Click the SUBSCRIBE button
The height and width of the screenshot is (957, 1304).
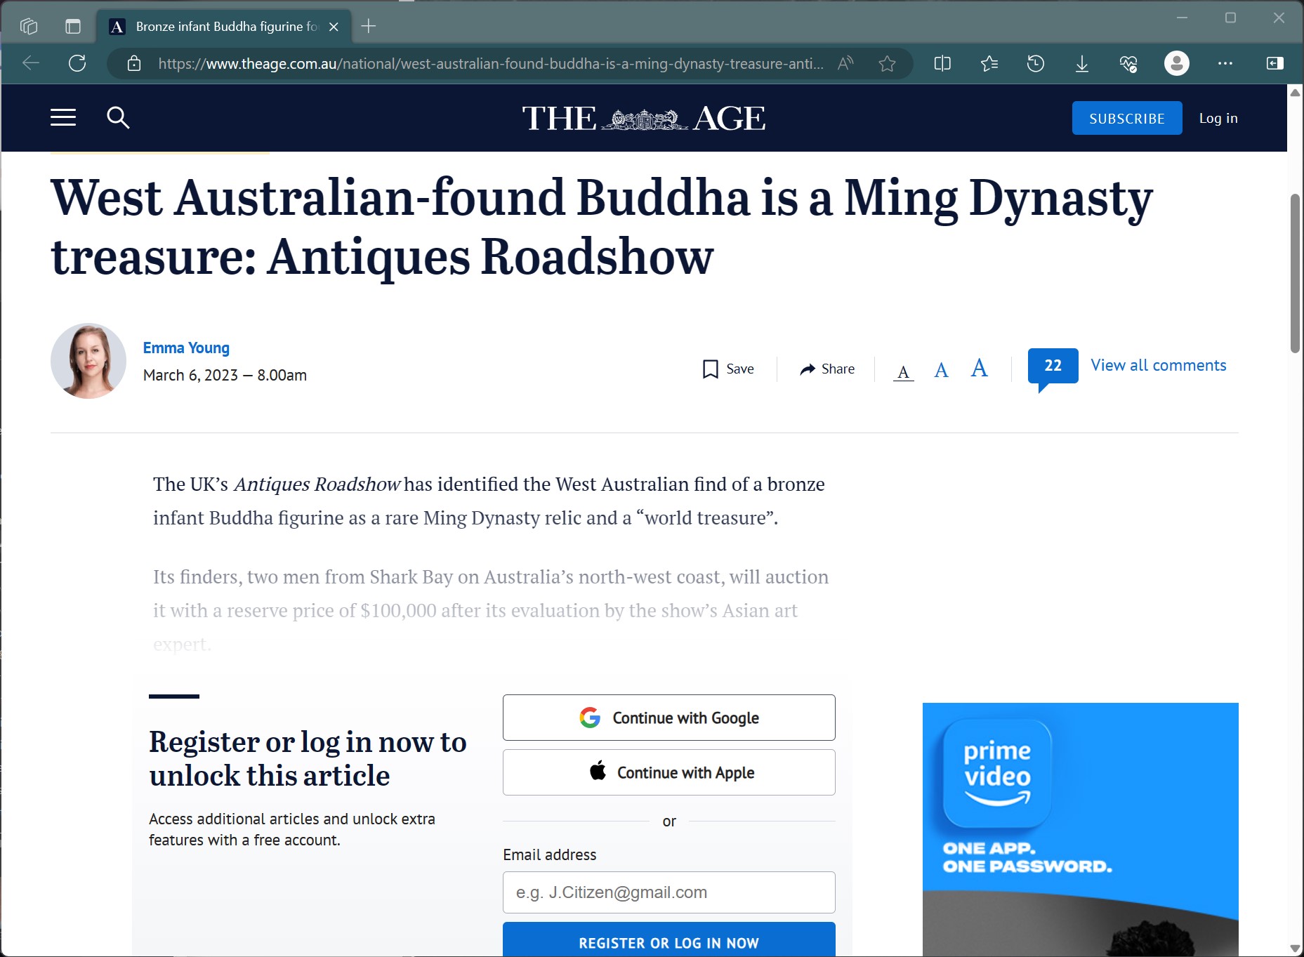coord(1126,118)
